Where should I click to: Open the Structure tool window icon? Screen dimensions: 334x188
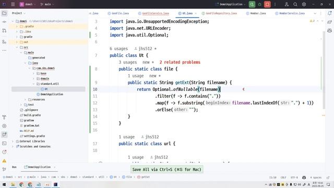point(4,42)
